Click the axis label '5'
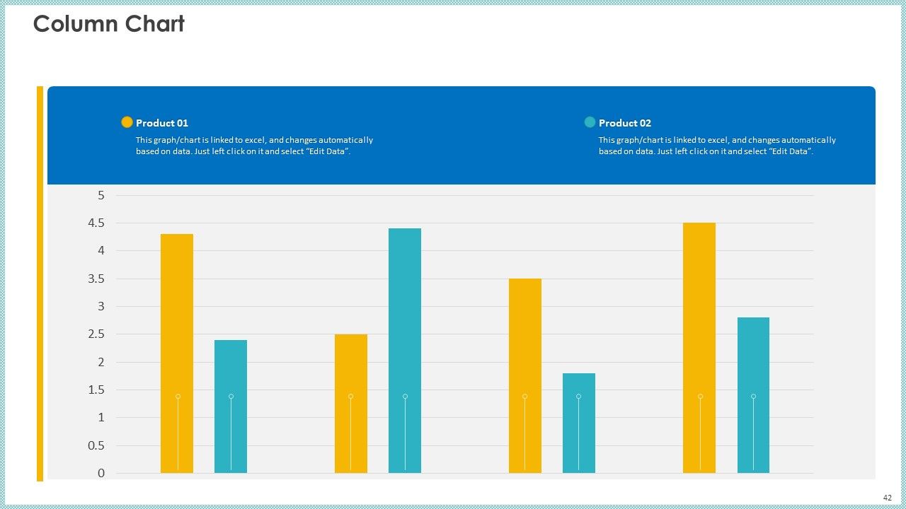The width and height of the screenshot is (906, 509). point(101,195)
